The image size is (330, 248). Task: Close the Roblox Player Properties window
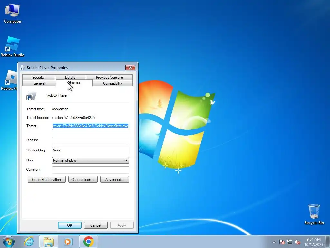tap(130, 68)
